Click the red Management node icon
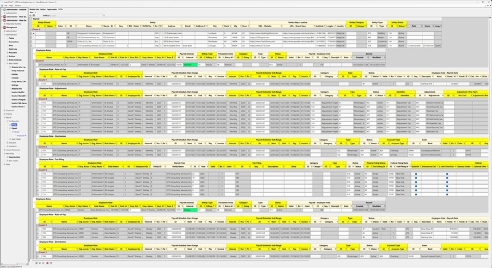The width and height of the screenshot is (492, 268). [2, 28]
